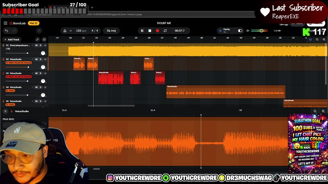Click the microphone icon on track 03
Image resolution: width=328 pixels, height=184 pixels.
pyautogui.click(x=3, y=73)
